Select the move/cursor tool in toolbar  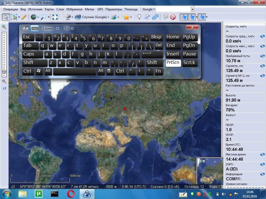[6, 17]
